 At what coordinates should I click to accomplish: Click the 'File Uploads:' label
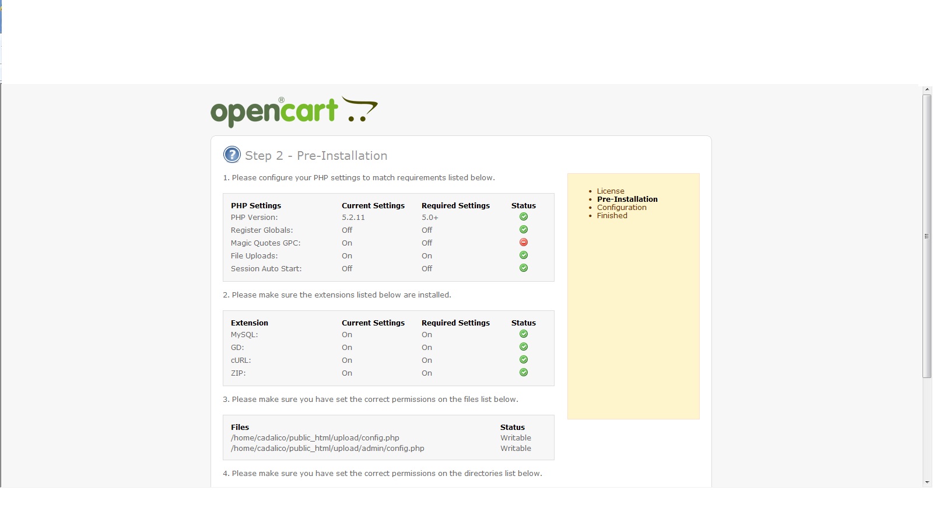point(254,256)
